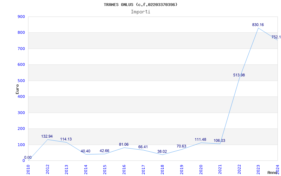The width and height of the screenshot is (281, 176).
Task: Click the 2022 year label
Action: pos(239,169)
